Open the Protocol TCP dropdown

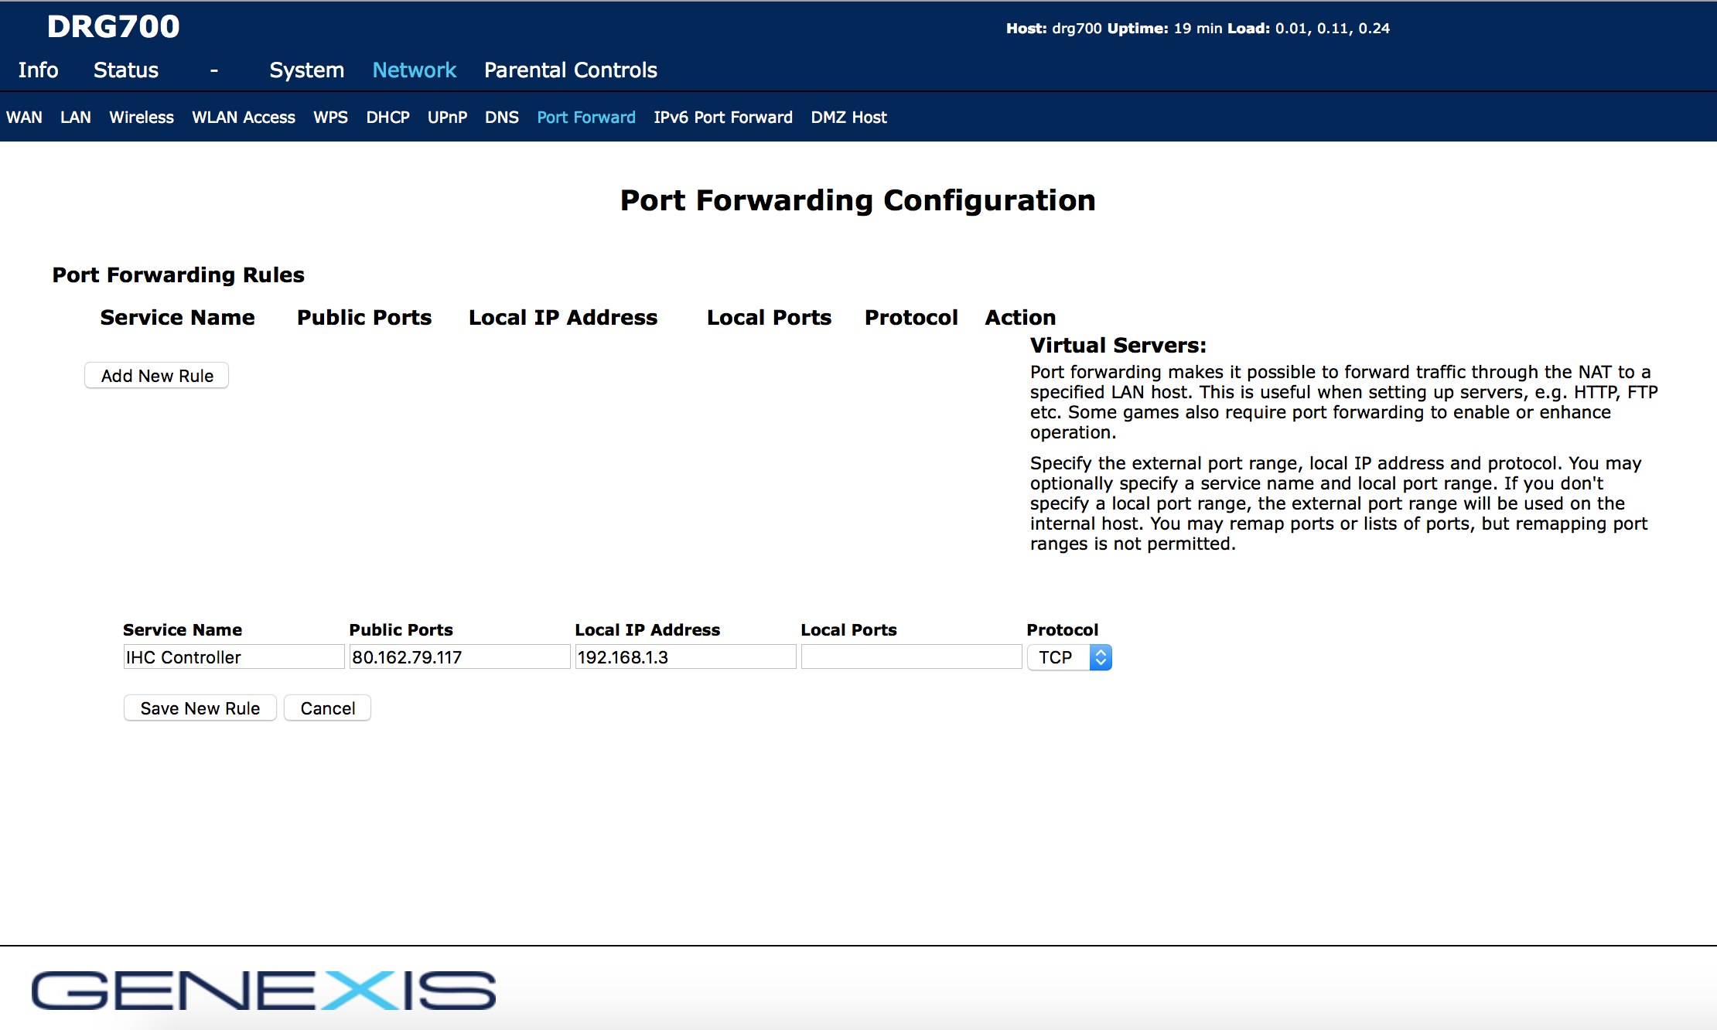coord(1069,657)
